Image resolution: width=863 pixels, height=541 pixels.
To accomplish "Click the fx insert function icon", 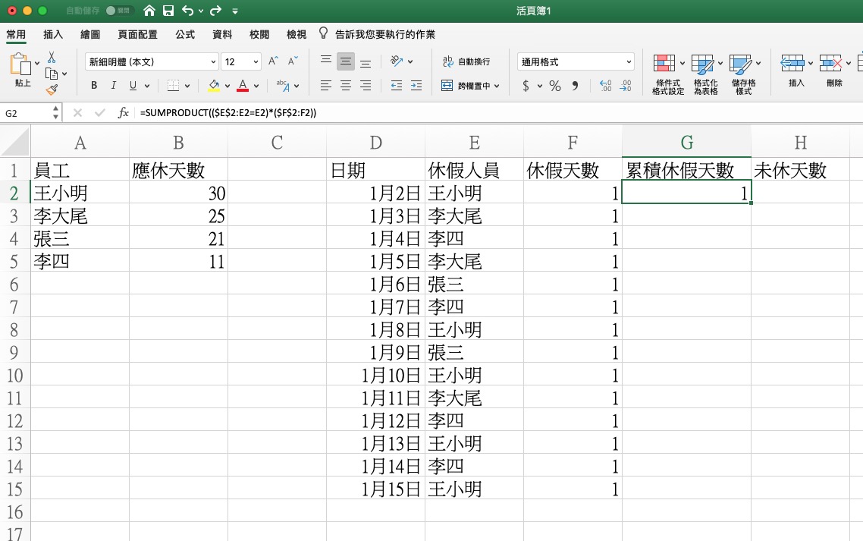I will [124, 112].
